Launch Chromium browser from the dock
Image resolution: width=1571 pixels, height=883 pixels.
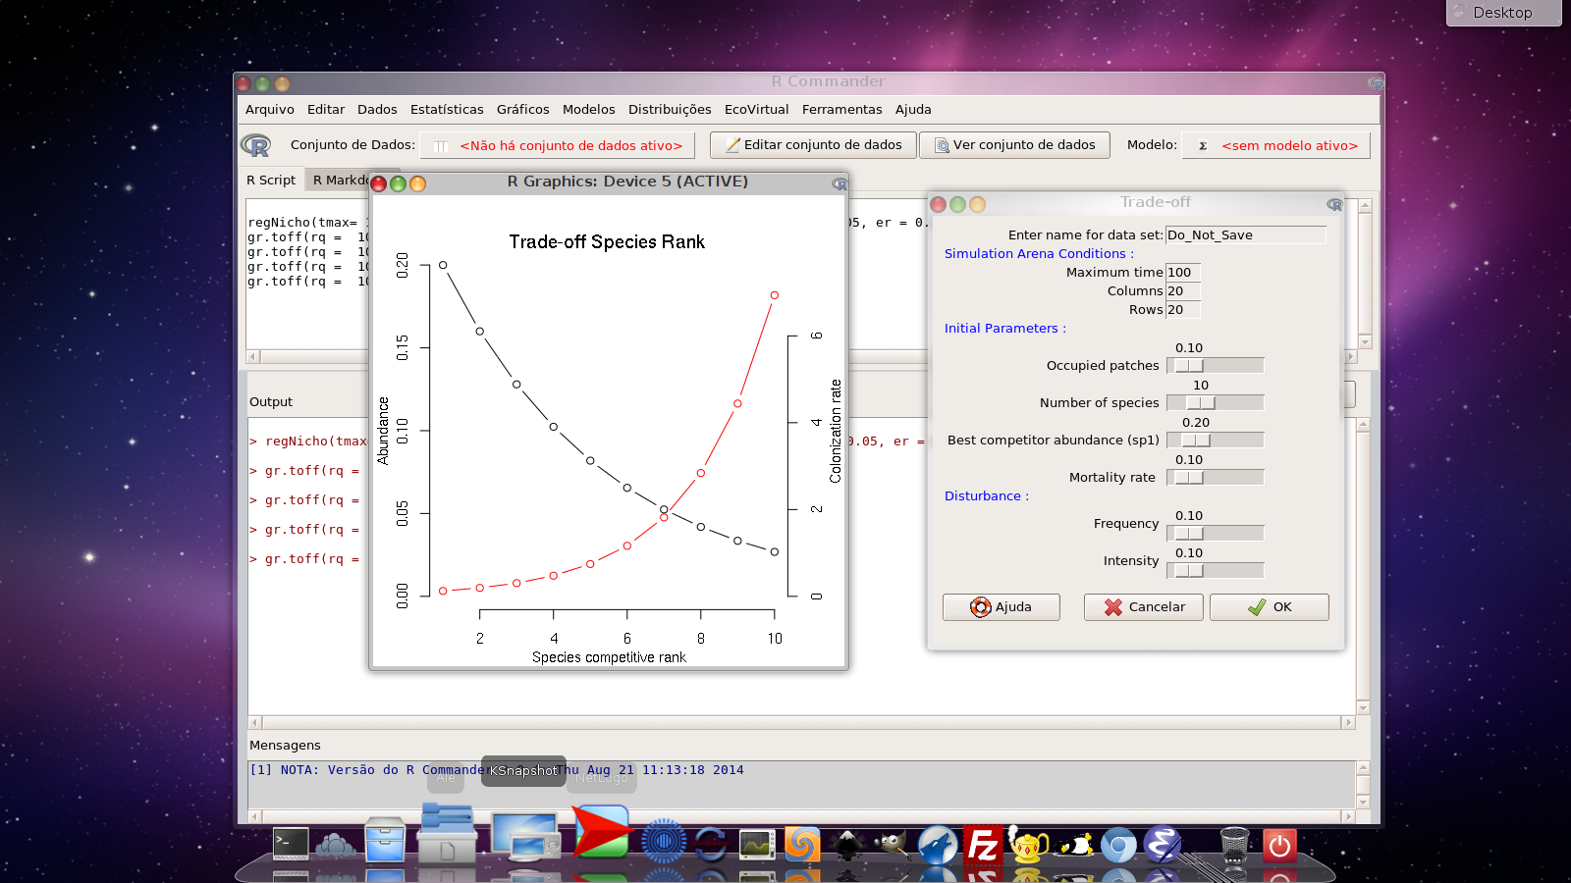[x=1118, y=845]
